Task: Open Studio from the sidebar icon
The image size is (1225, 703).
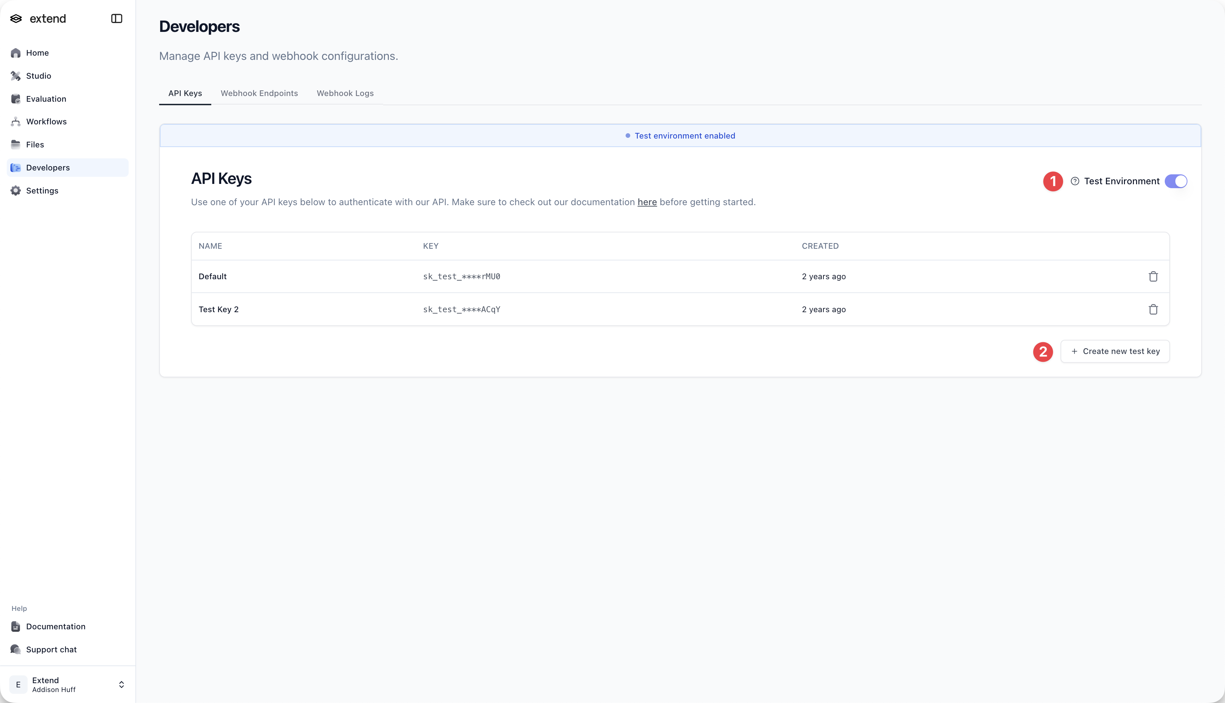Action: [x=16, y=76]
